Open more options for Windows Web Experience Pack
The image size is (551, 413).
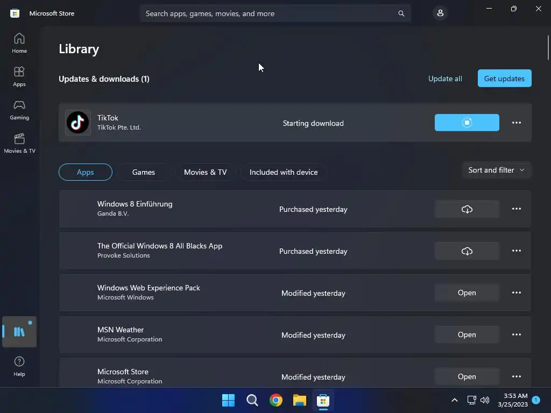pyautogui.click(x=516, y=293)
